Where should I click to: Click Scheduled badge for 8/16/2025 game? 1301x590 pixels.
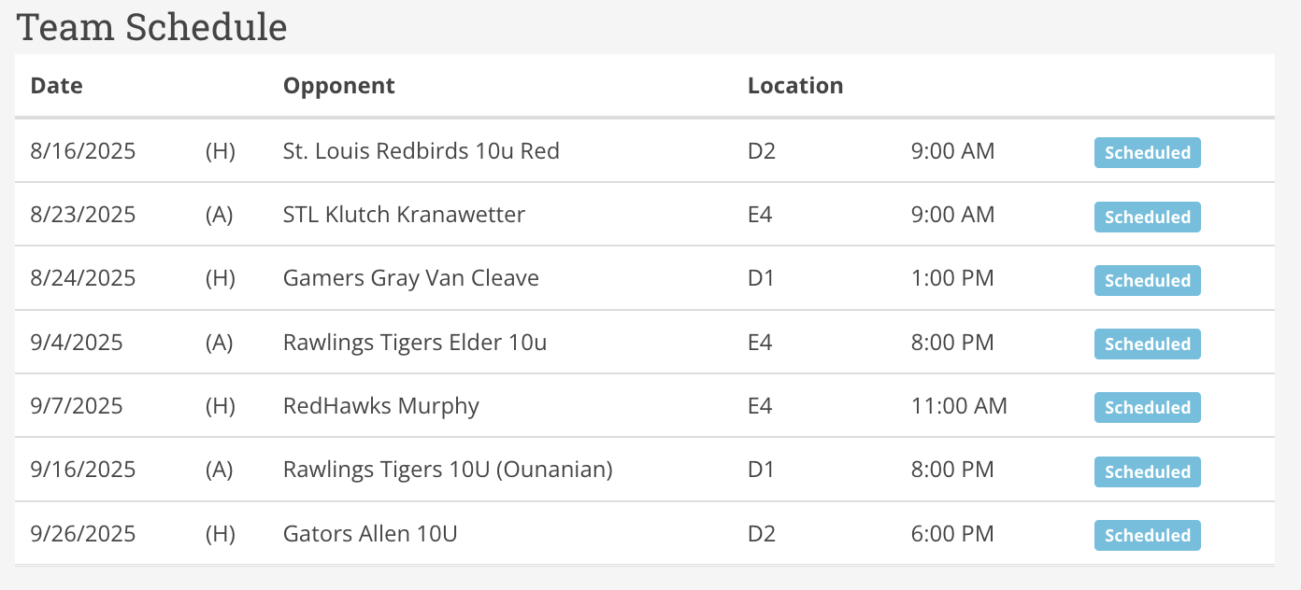1147,153
